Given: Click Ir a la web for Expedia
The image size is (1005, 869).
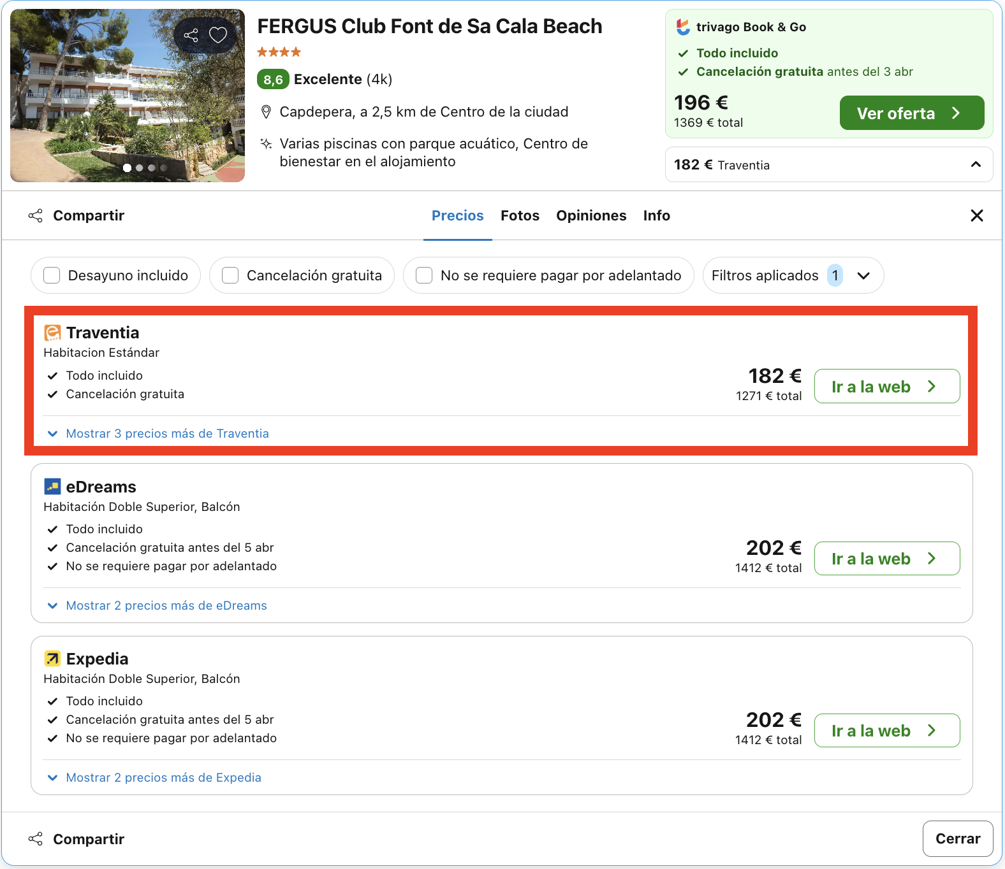Looking at the screenshot, I should 887,730.
